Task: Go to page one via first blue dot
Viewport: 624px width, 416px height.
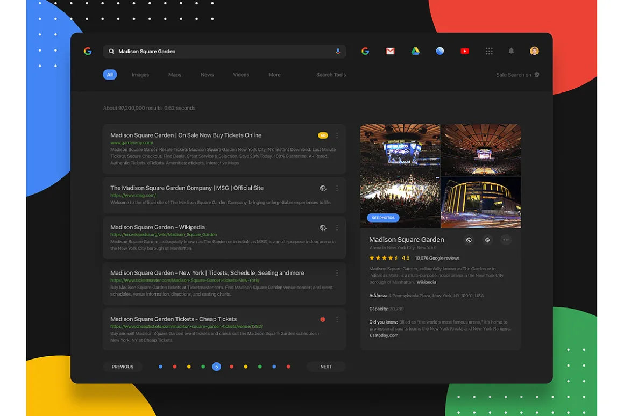Action: (x=160, y=367)
